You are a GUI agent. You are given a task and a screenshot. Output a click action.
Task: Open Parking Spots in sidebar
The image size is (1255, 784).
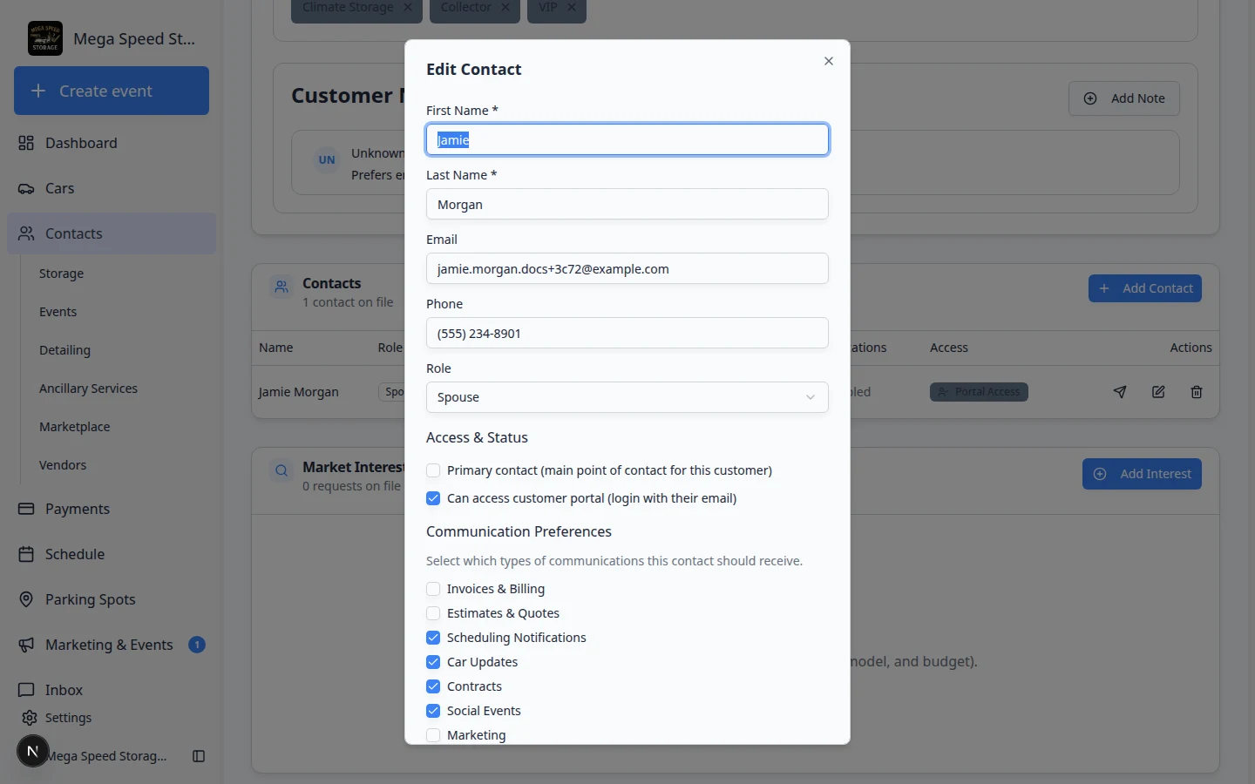112,599
